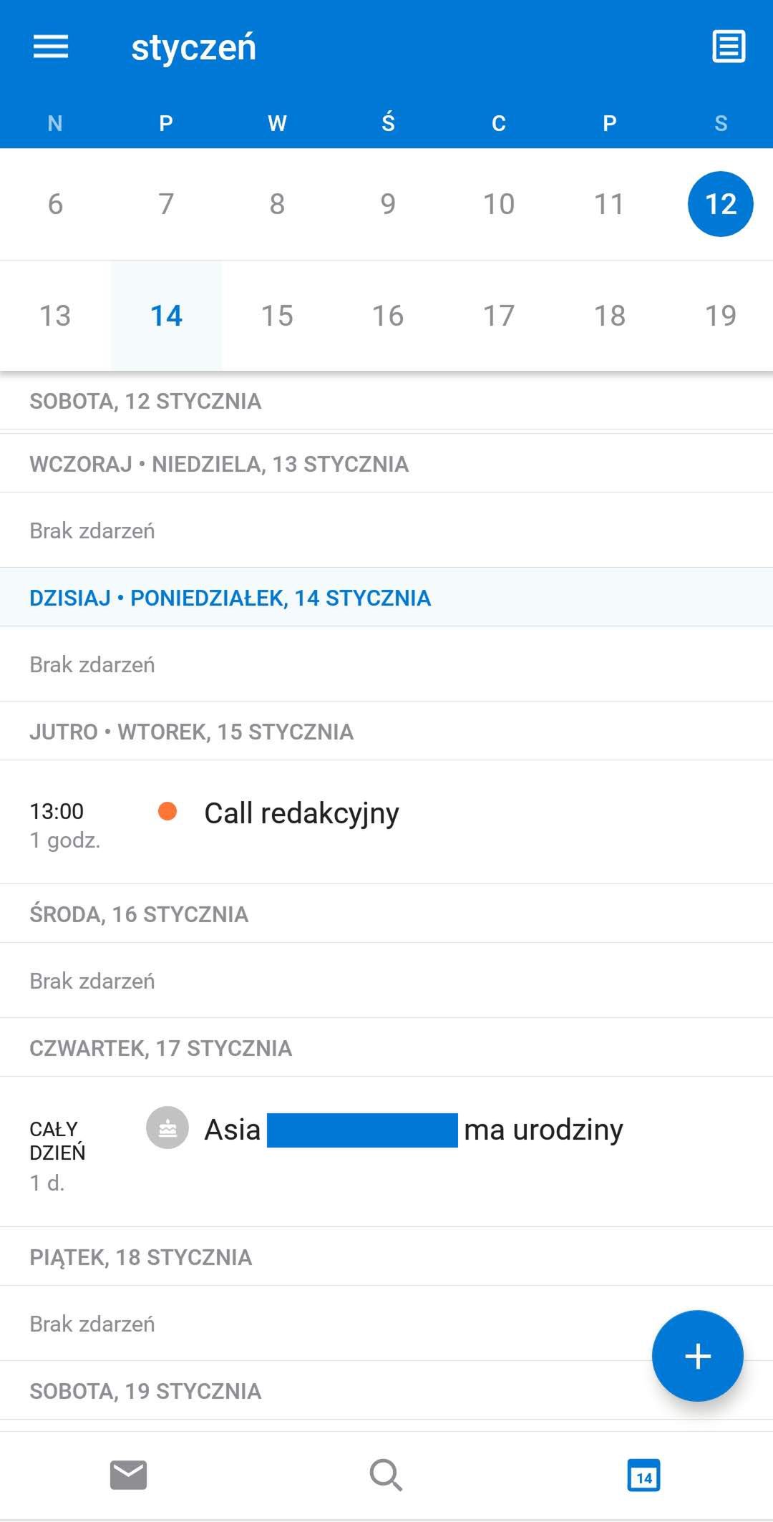Select date 12 in the calendar
Screen dimensions: 773x1522
tap(721, 204)
